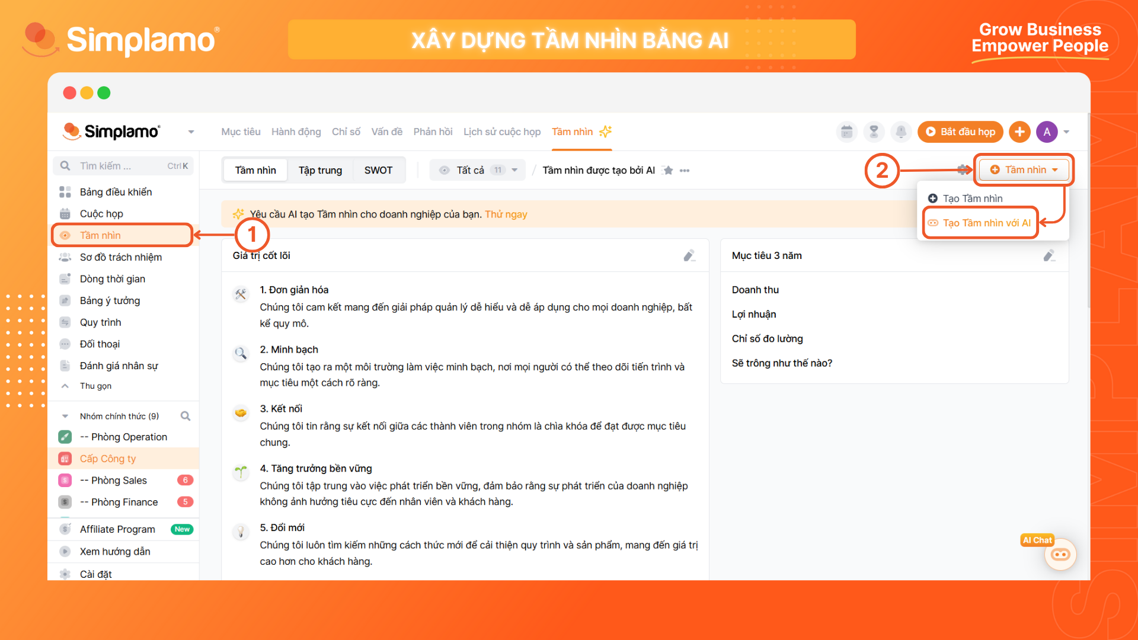Select the Tập trung sub-tab
The width and height of the screenshot is (1138, 640).
(x=320, y=170)
